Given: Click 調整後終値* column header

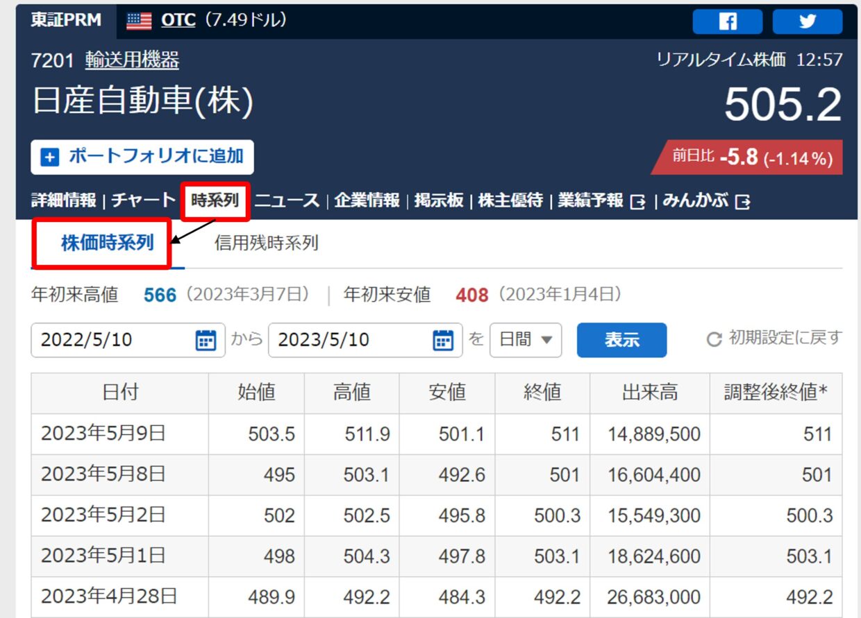Looking at the screenshot, I should pos(776,393).
